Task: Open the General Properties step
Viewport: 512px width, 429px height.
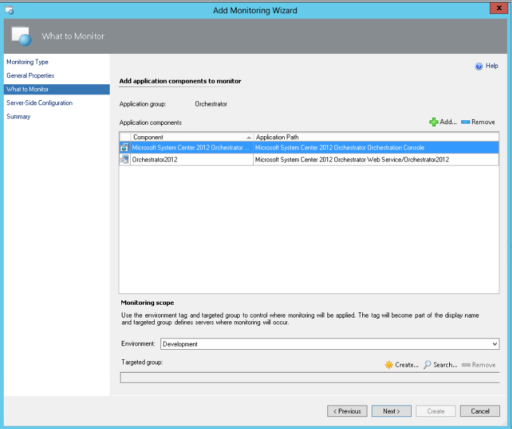Action: pyautogui.click(x=30, y=75)
